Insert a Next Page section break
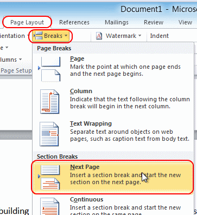 point(113,177)
